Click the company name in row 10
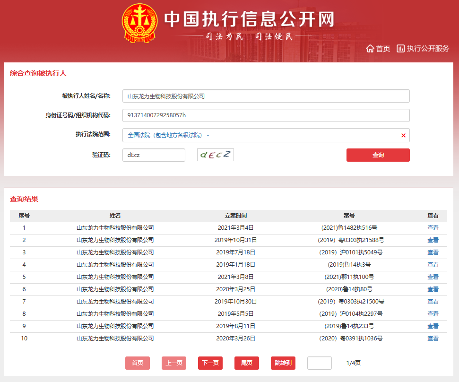The width and height of the screenshot is (459, 382). pos(115,339)
